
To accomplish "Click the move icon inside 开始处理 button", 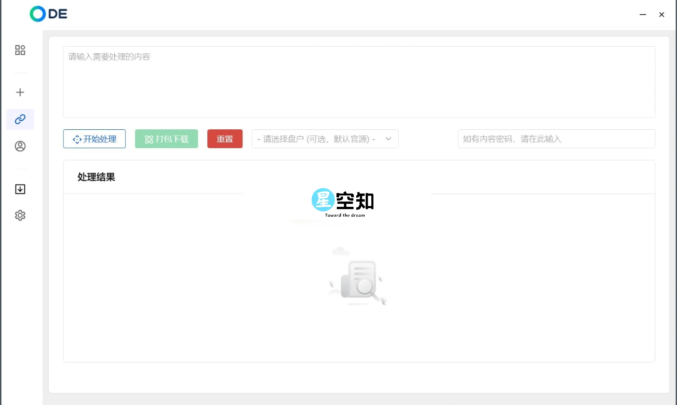I will pos(77,139).
